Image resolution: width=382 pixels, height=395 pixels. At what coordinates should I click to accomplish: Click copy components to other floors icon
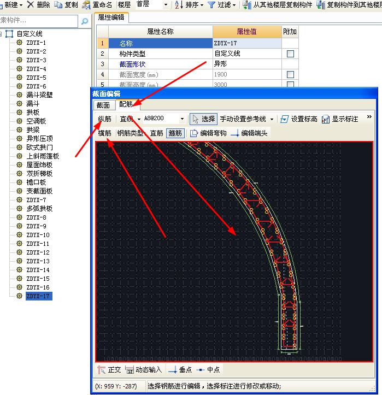point(321,5)
